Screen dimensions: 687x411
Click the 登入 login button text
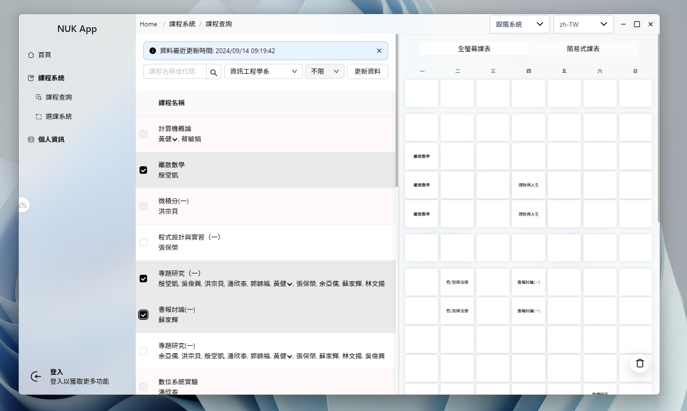[56, 372]
